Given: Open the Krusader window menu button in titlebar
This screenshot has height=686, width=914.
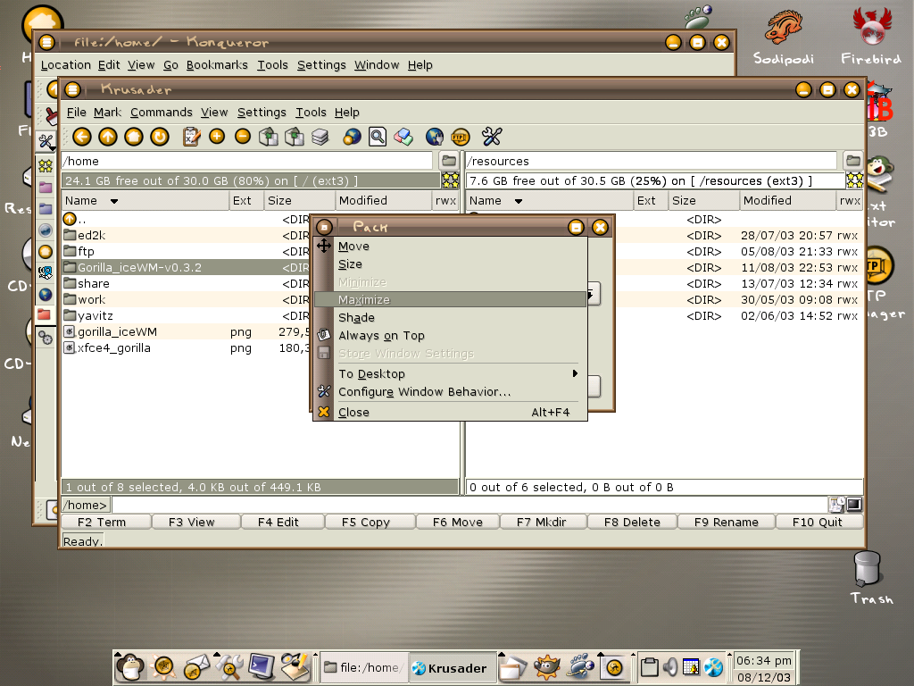Looking at the screenshot, I should tap(72, 90).
